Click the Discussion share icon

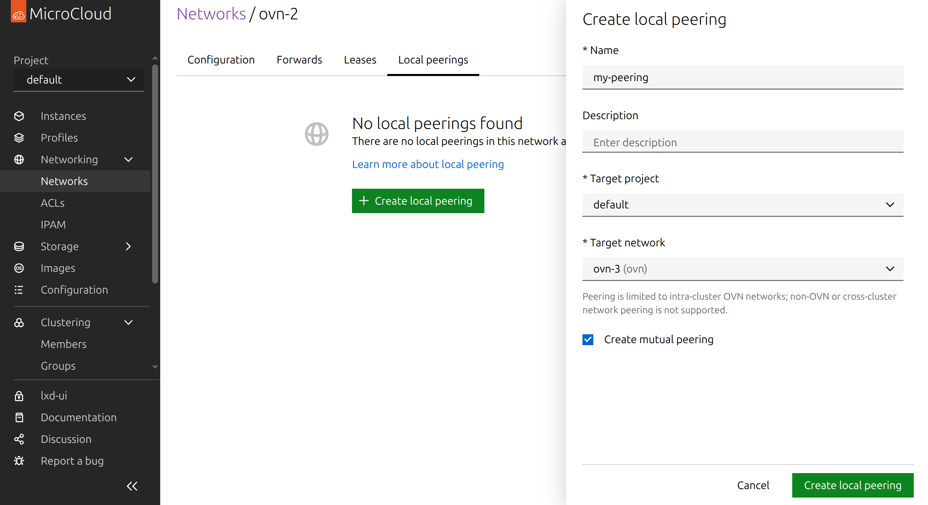click(19, 439)
